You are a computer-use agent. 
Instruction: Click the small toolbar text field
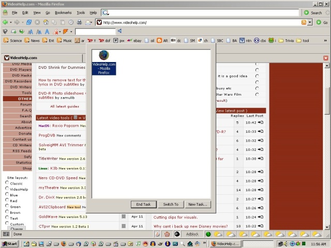pos(95,32)
